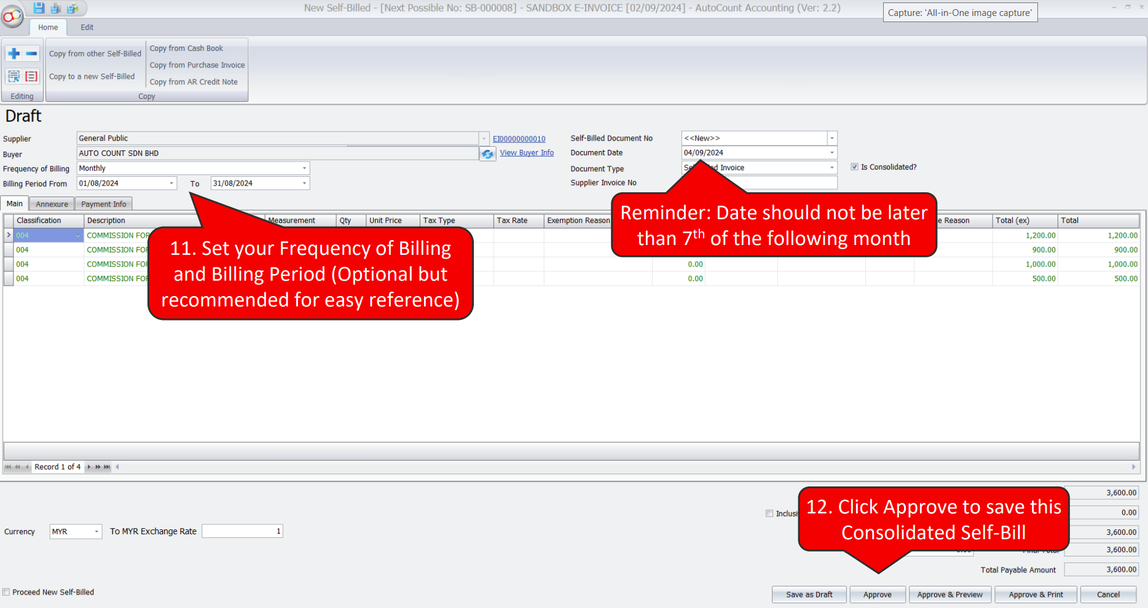Open the Edit ribbon tab
This screenshot has height=608, width=1148.
tap(87, 27)
